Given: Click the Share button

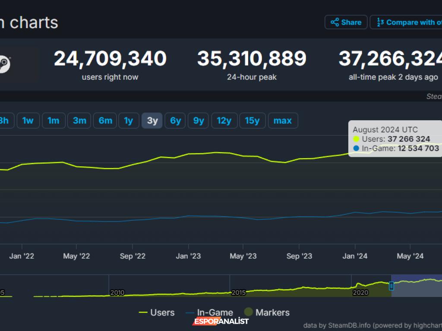Looking at the screenshot, I should pos(346,22).
